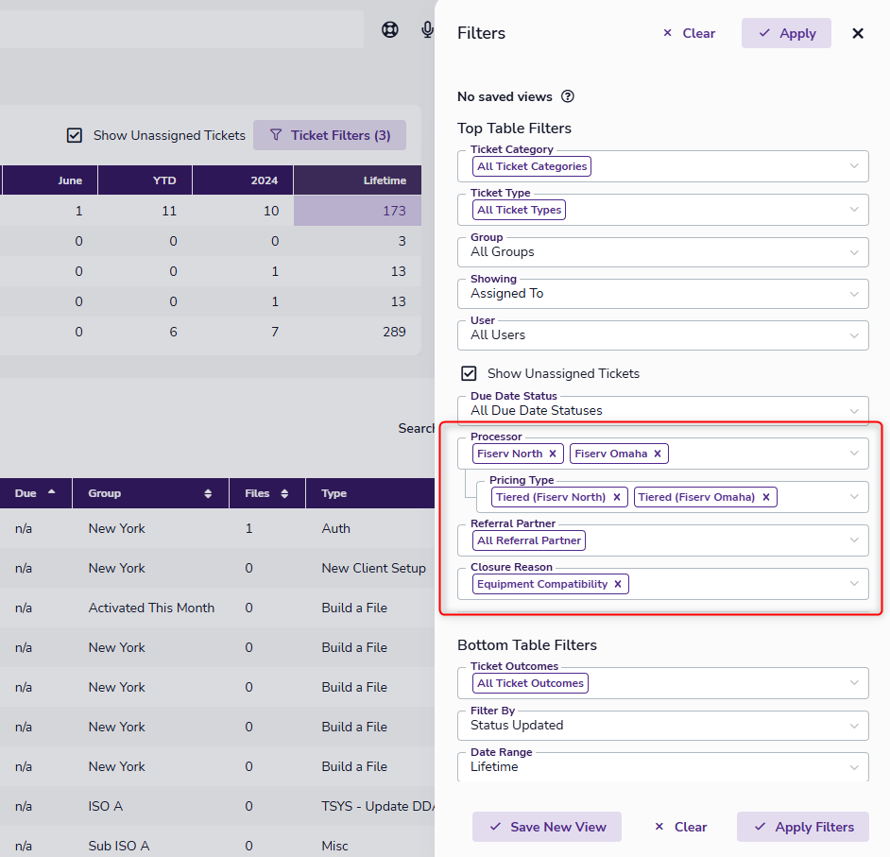Remove Equipment Compatibility closure reason chip
890x857 pixels.
618,584
